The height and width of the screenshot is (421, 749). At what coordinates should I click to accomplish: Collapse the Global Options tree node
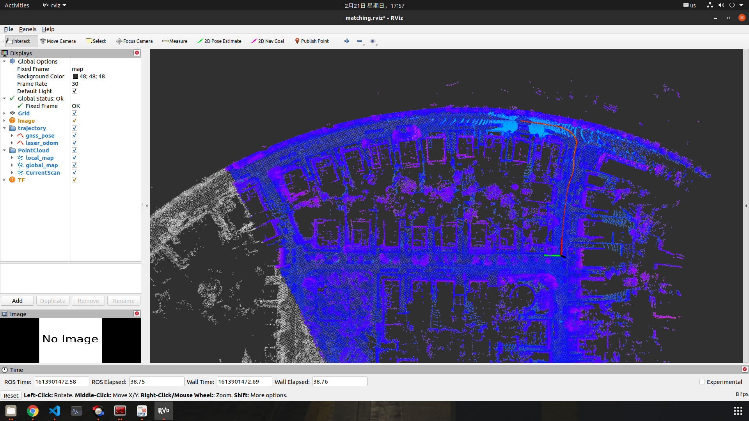4,61
